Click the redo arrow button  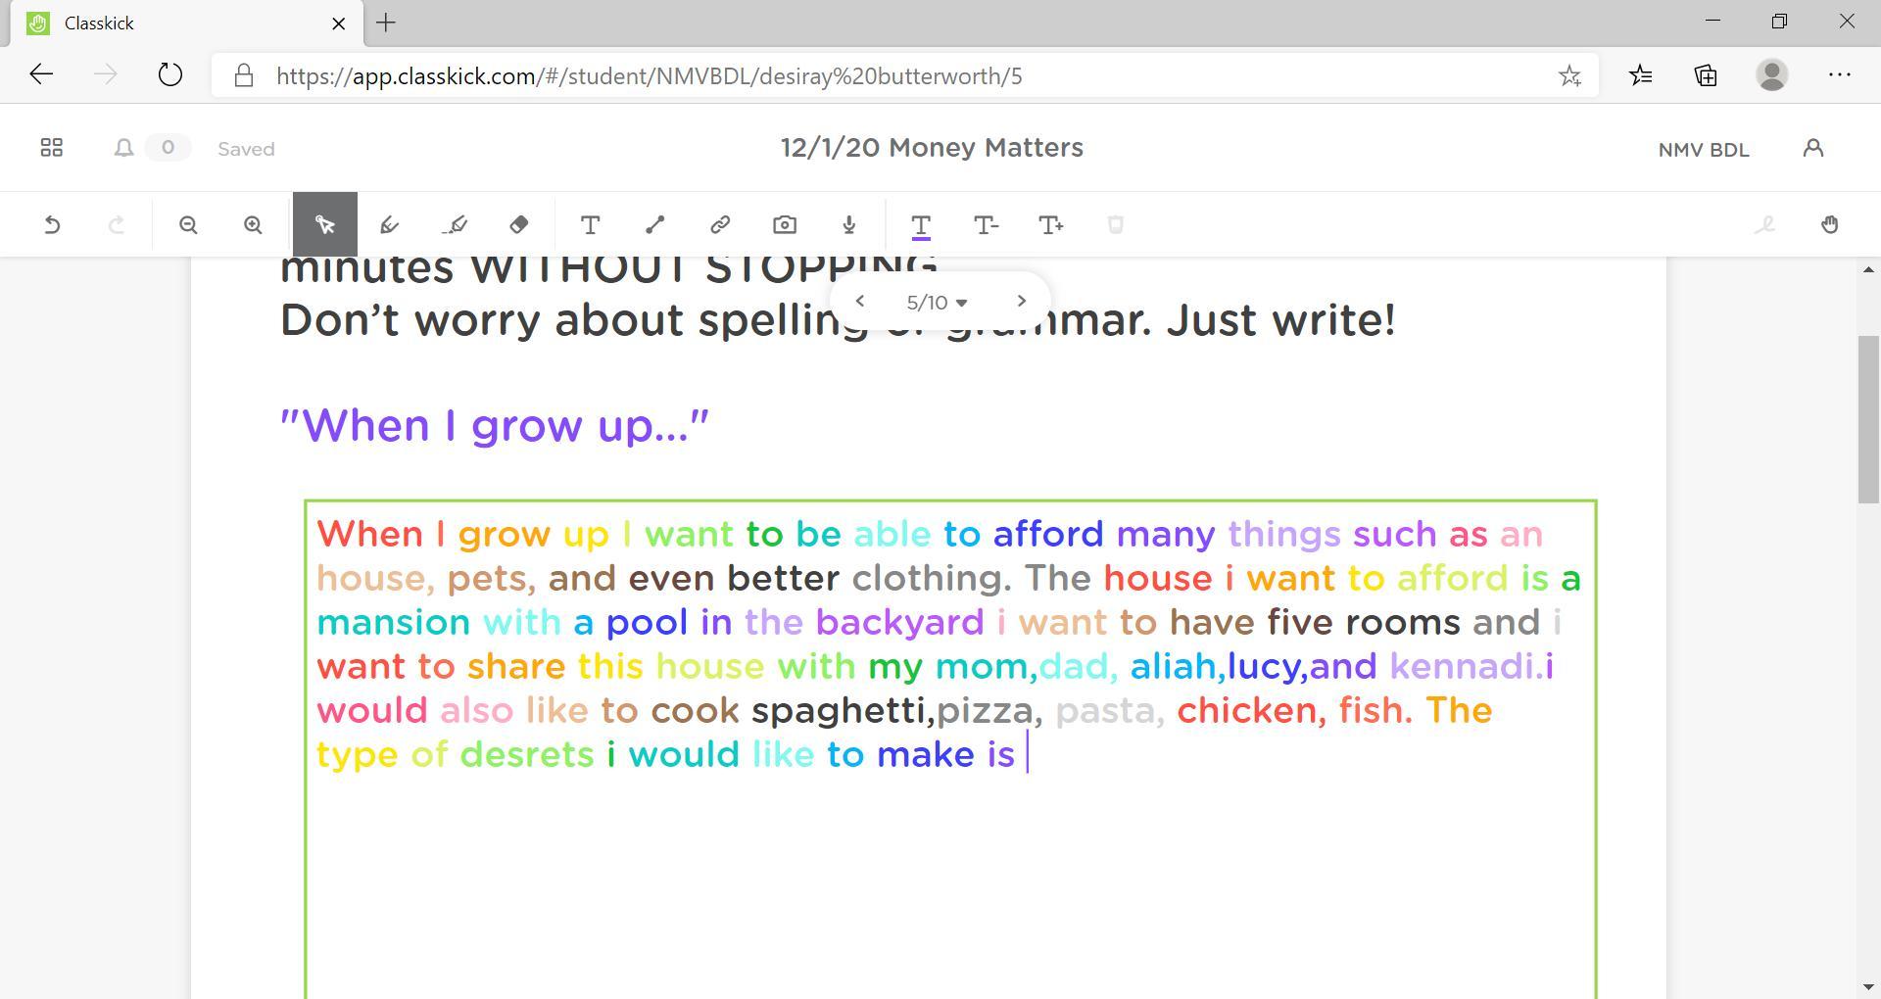[117, 225]
